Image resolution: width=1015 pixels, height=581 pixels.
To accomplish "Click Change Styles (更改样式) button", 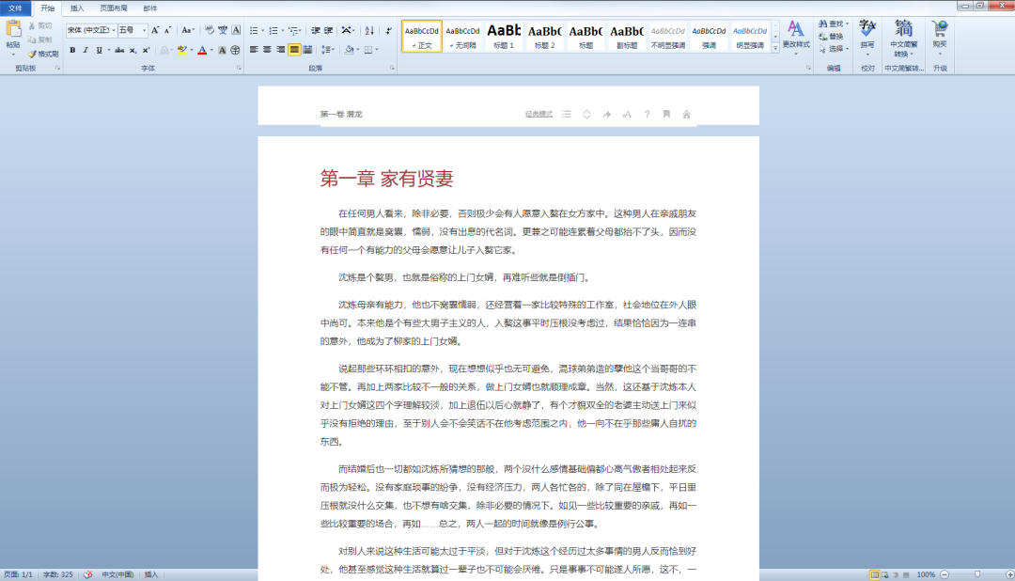I will coord(796,38).
